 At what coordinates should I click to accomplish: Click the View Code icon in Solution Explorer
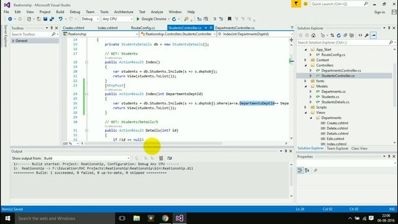click(x=360, y=35)
